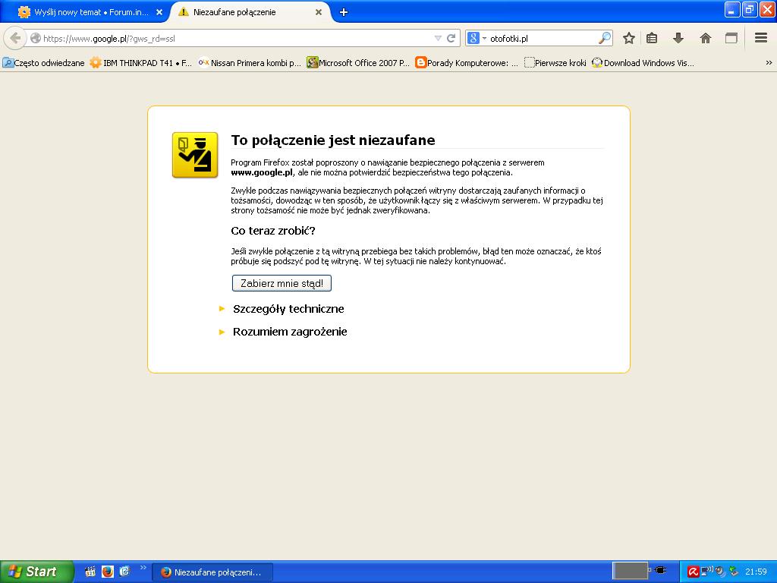Click the site identity globe icon
The width and height of the screenshot is (777, 583).
tap(36, 38)
